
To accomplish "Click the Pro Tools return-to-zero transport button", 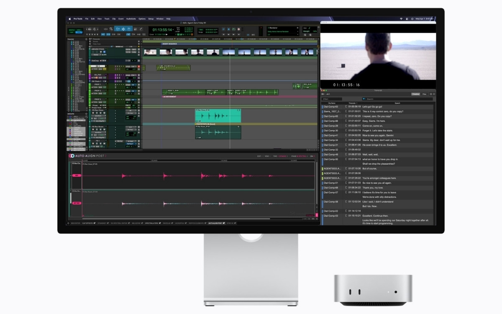I will (x=223, y=34).
